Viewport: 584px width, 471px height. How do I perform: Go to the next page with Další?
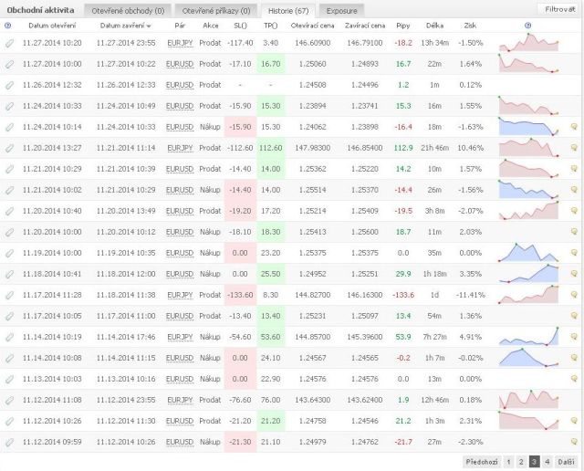pyautogui.click(x=567, y=462)
